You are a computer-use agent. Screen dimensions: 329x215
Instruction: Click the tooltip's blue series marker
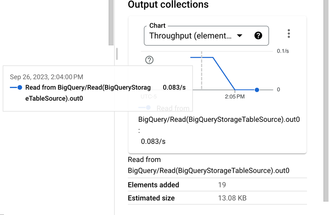point(16,88)
